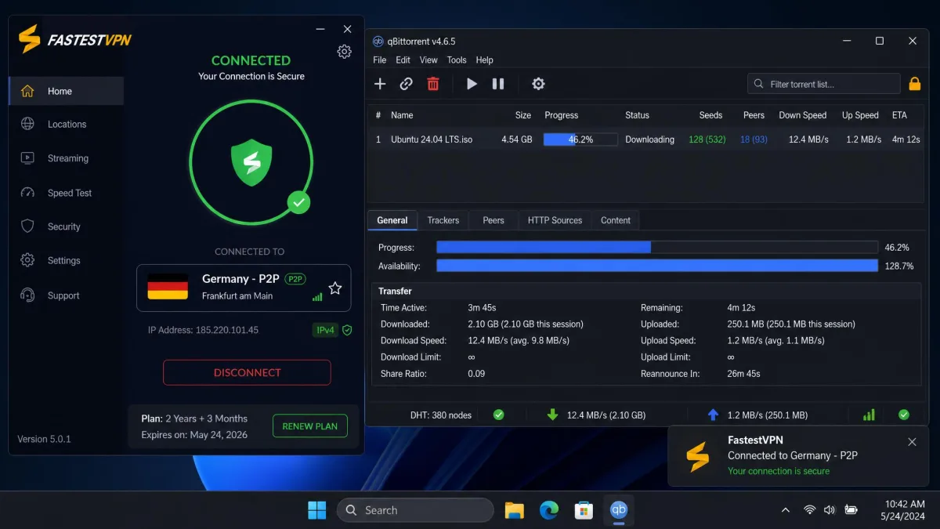Image resolution: width=940 pixels, height=529 pixels.
Task: Open FastestVPN settings gear icon
Action: pyautogui.click(x=344, y=52)
